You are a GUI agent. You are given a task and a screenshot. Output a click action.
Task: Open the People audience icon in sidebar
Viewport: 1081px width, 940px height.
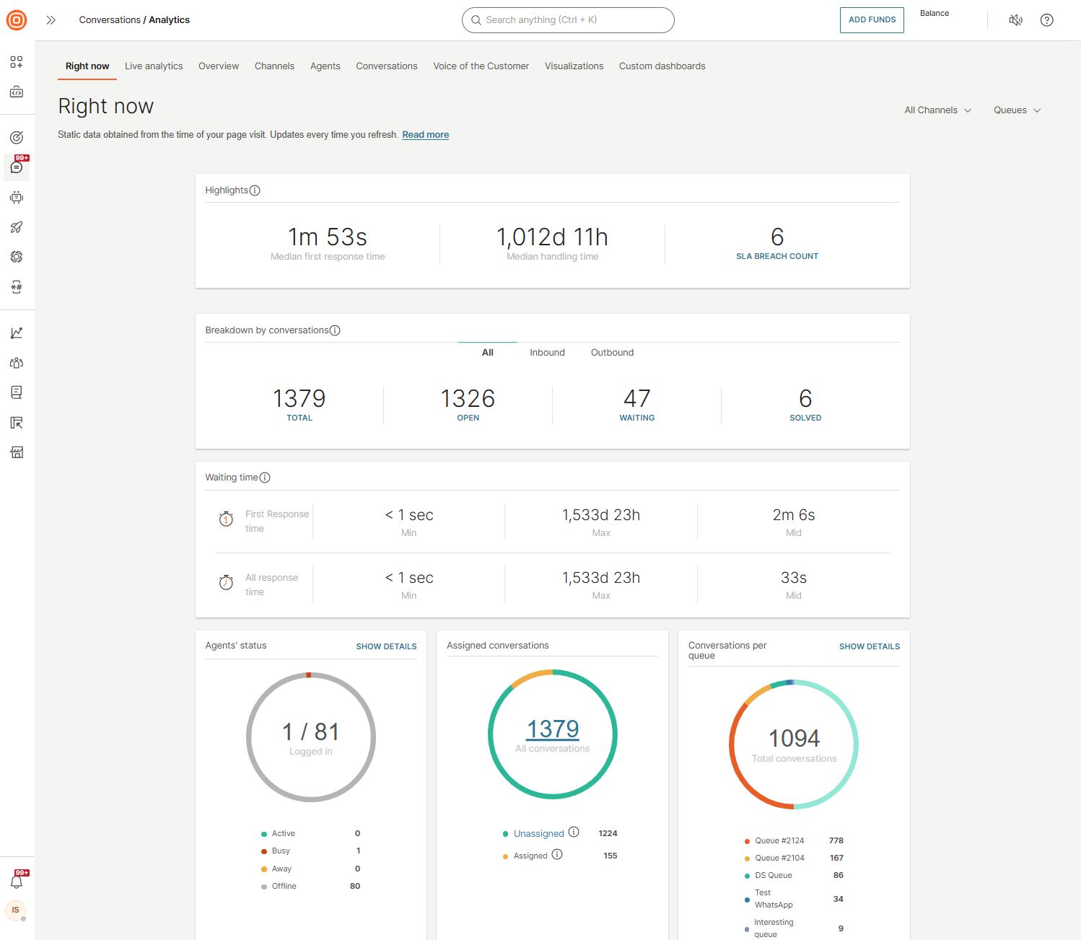pyautogui.click(x=17, y=363)
